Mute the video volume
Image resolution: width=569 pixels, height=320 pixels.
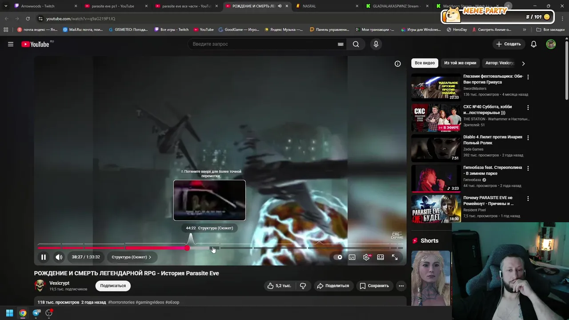pyautogui.click(x=59, y=257)
